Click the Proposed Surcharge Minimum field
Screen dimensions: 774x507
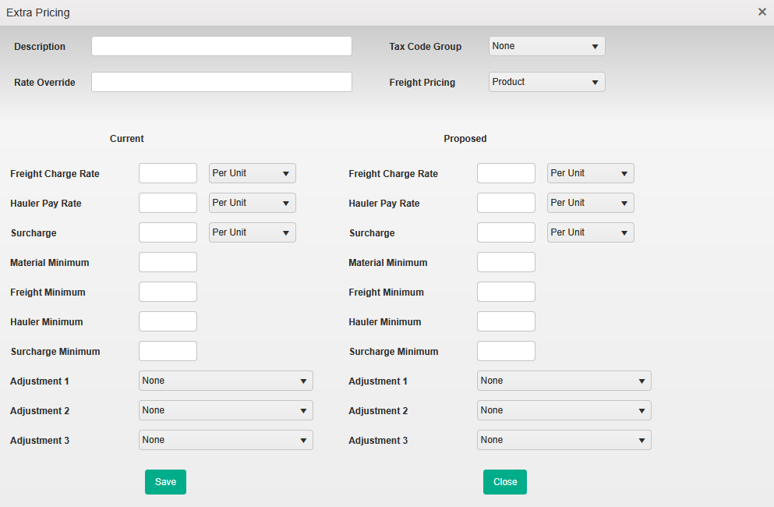(506, 351)
